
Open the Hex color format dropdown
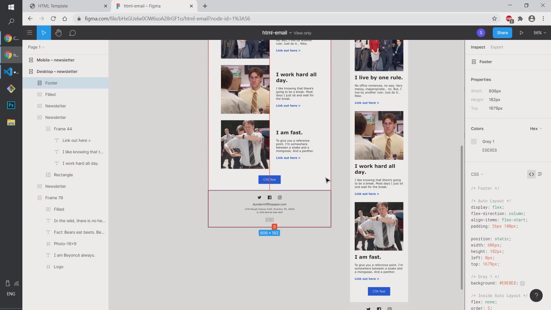536,129
